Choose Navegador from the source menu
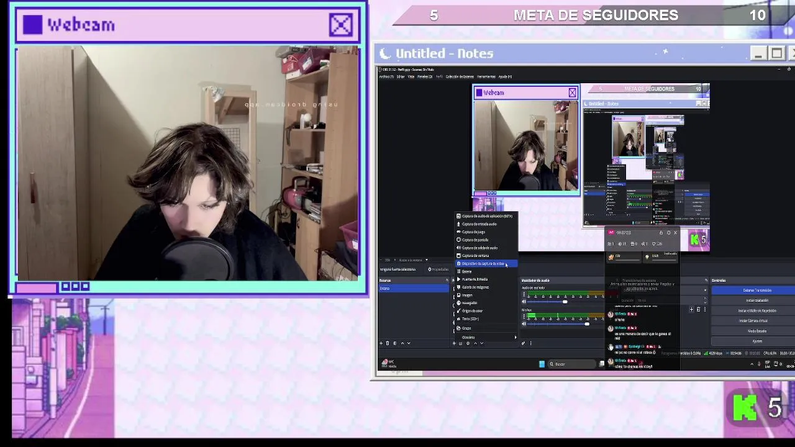Image resolution: width=795 pixels, height=447 pixels. 486,303
